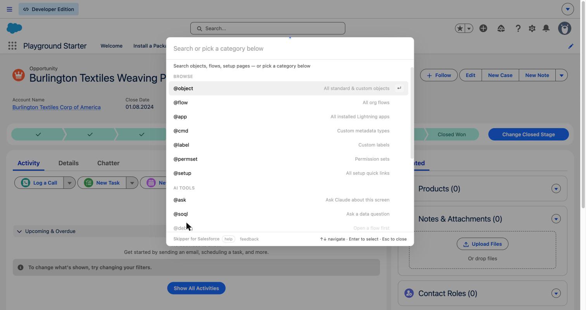Select the @label category
The height and width of the screenshot is (310, 586).
coord(288,145)
